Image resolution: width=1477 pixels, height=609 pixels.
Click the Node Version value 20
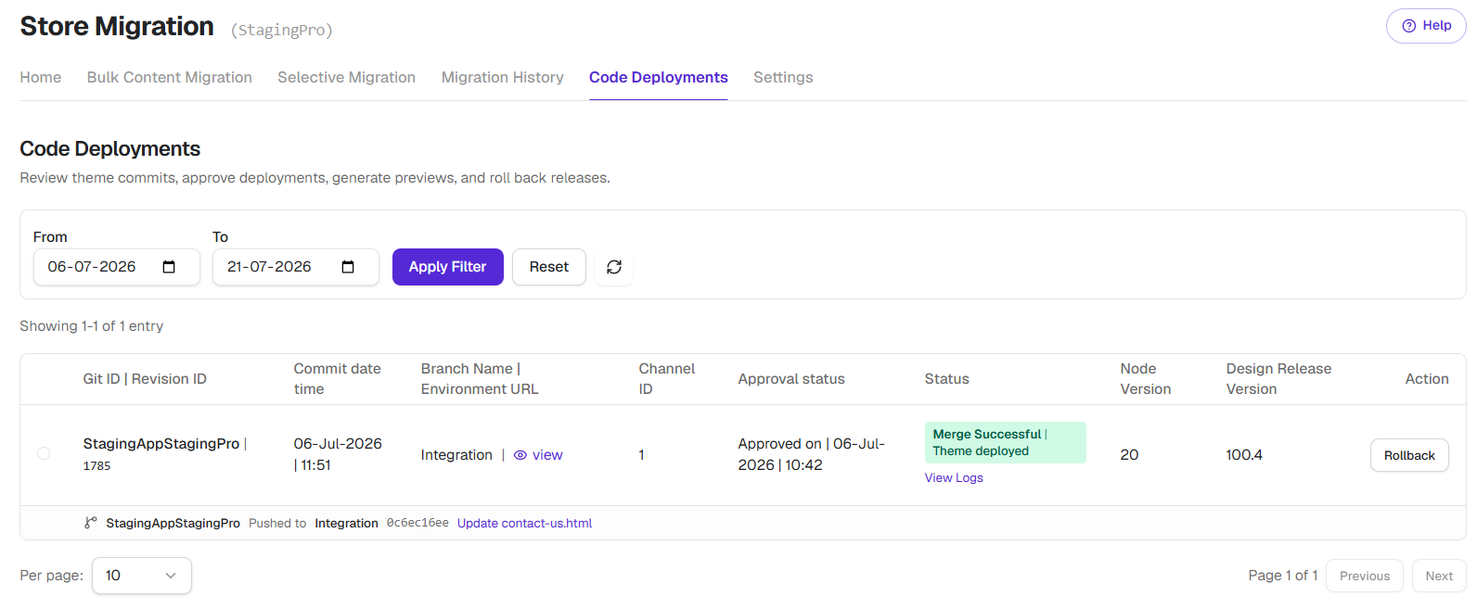click(x=1129, y=455)
